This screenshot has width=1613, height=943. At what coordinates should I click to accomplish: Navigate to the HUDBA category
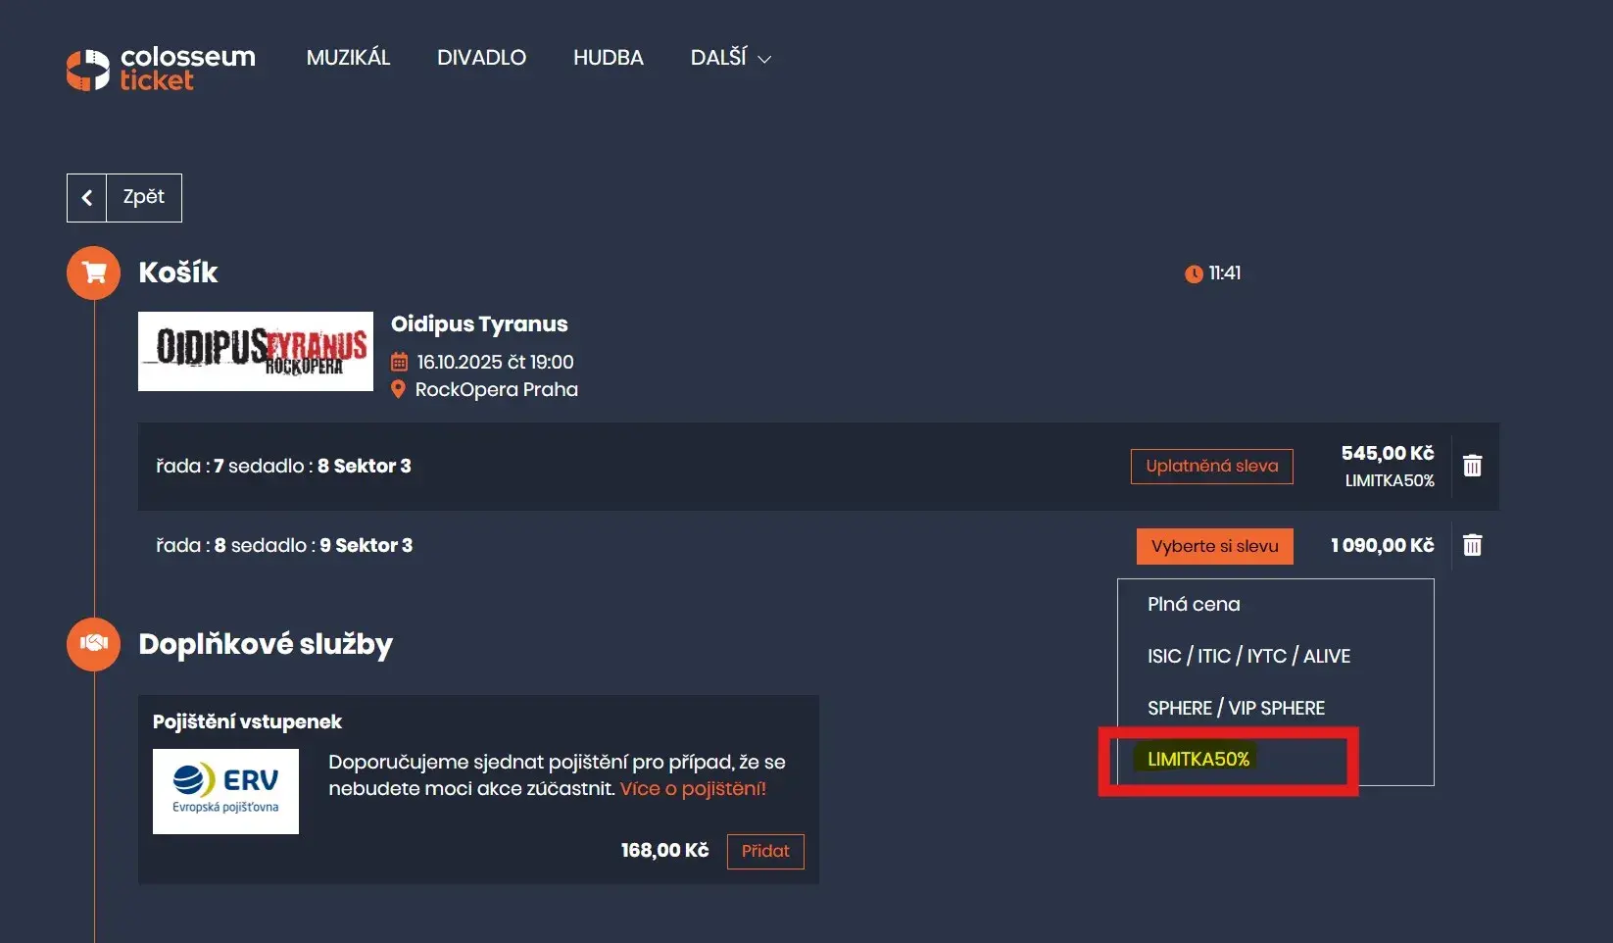[608, 58]
